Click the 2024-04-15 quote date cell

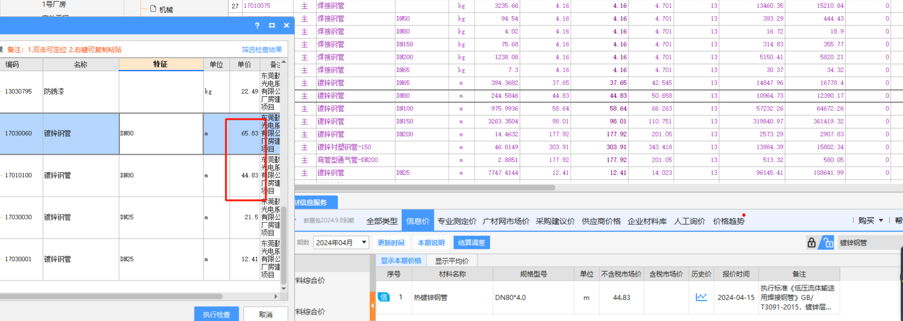(736, 297)
